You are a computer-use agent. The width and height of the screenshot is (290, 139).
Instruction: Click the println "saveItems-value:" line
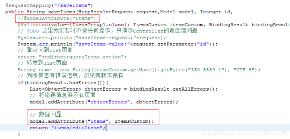[x=118, y=44]
